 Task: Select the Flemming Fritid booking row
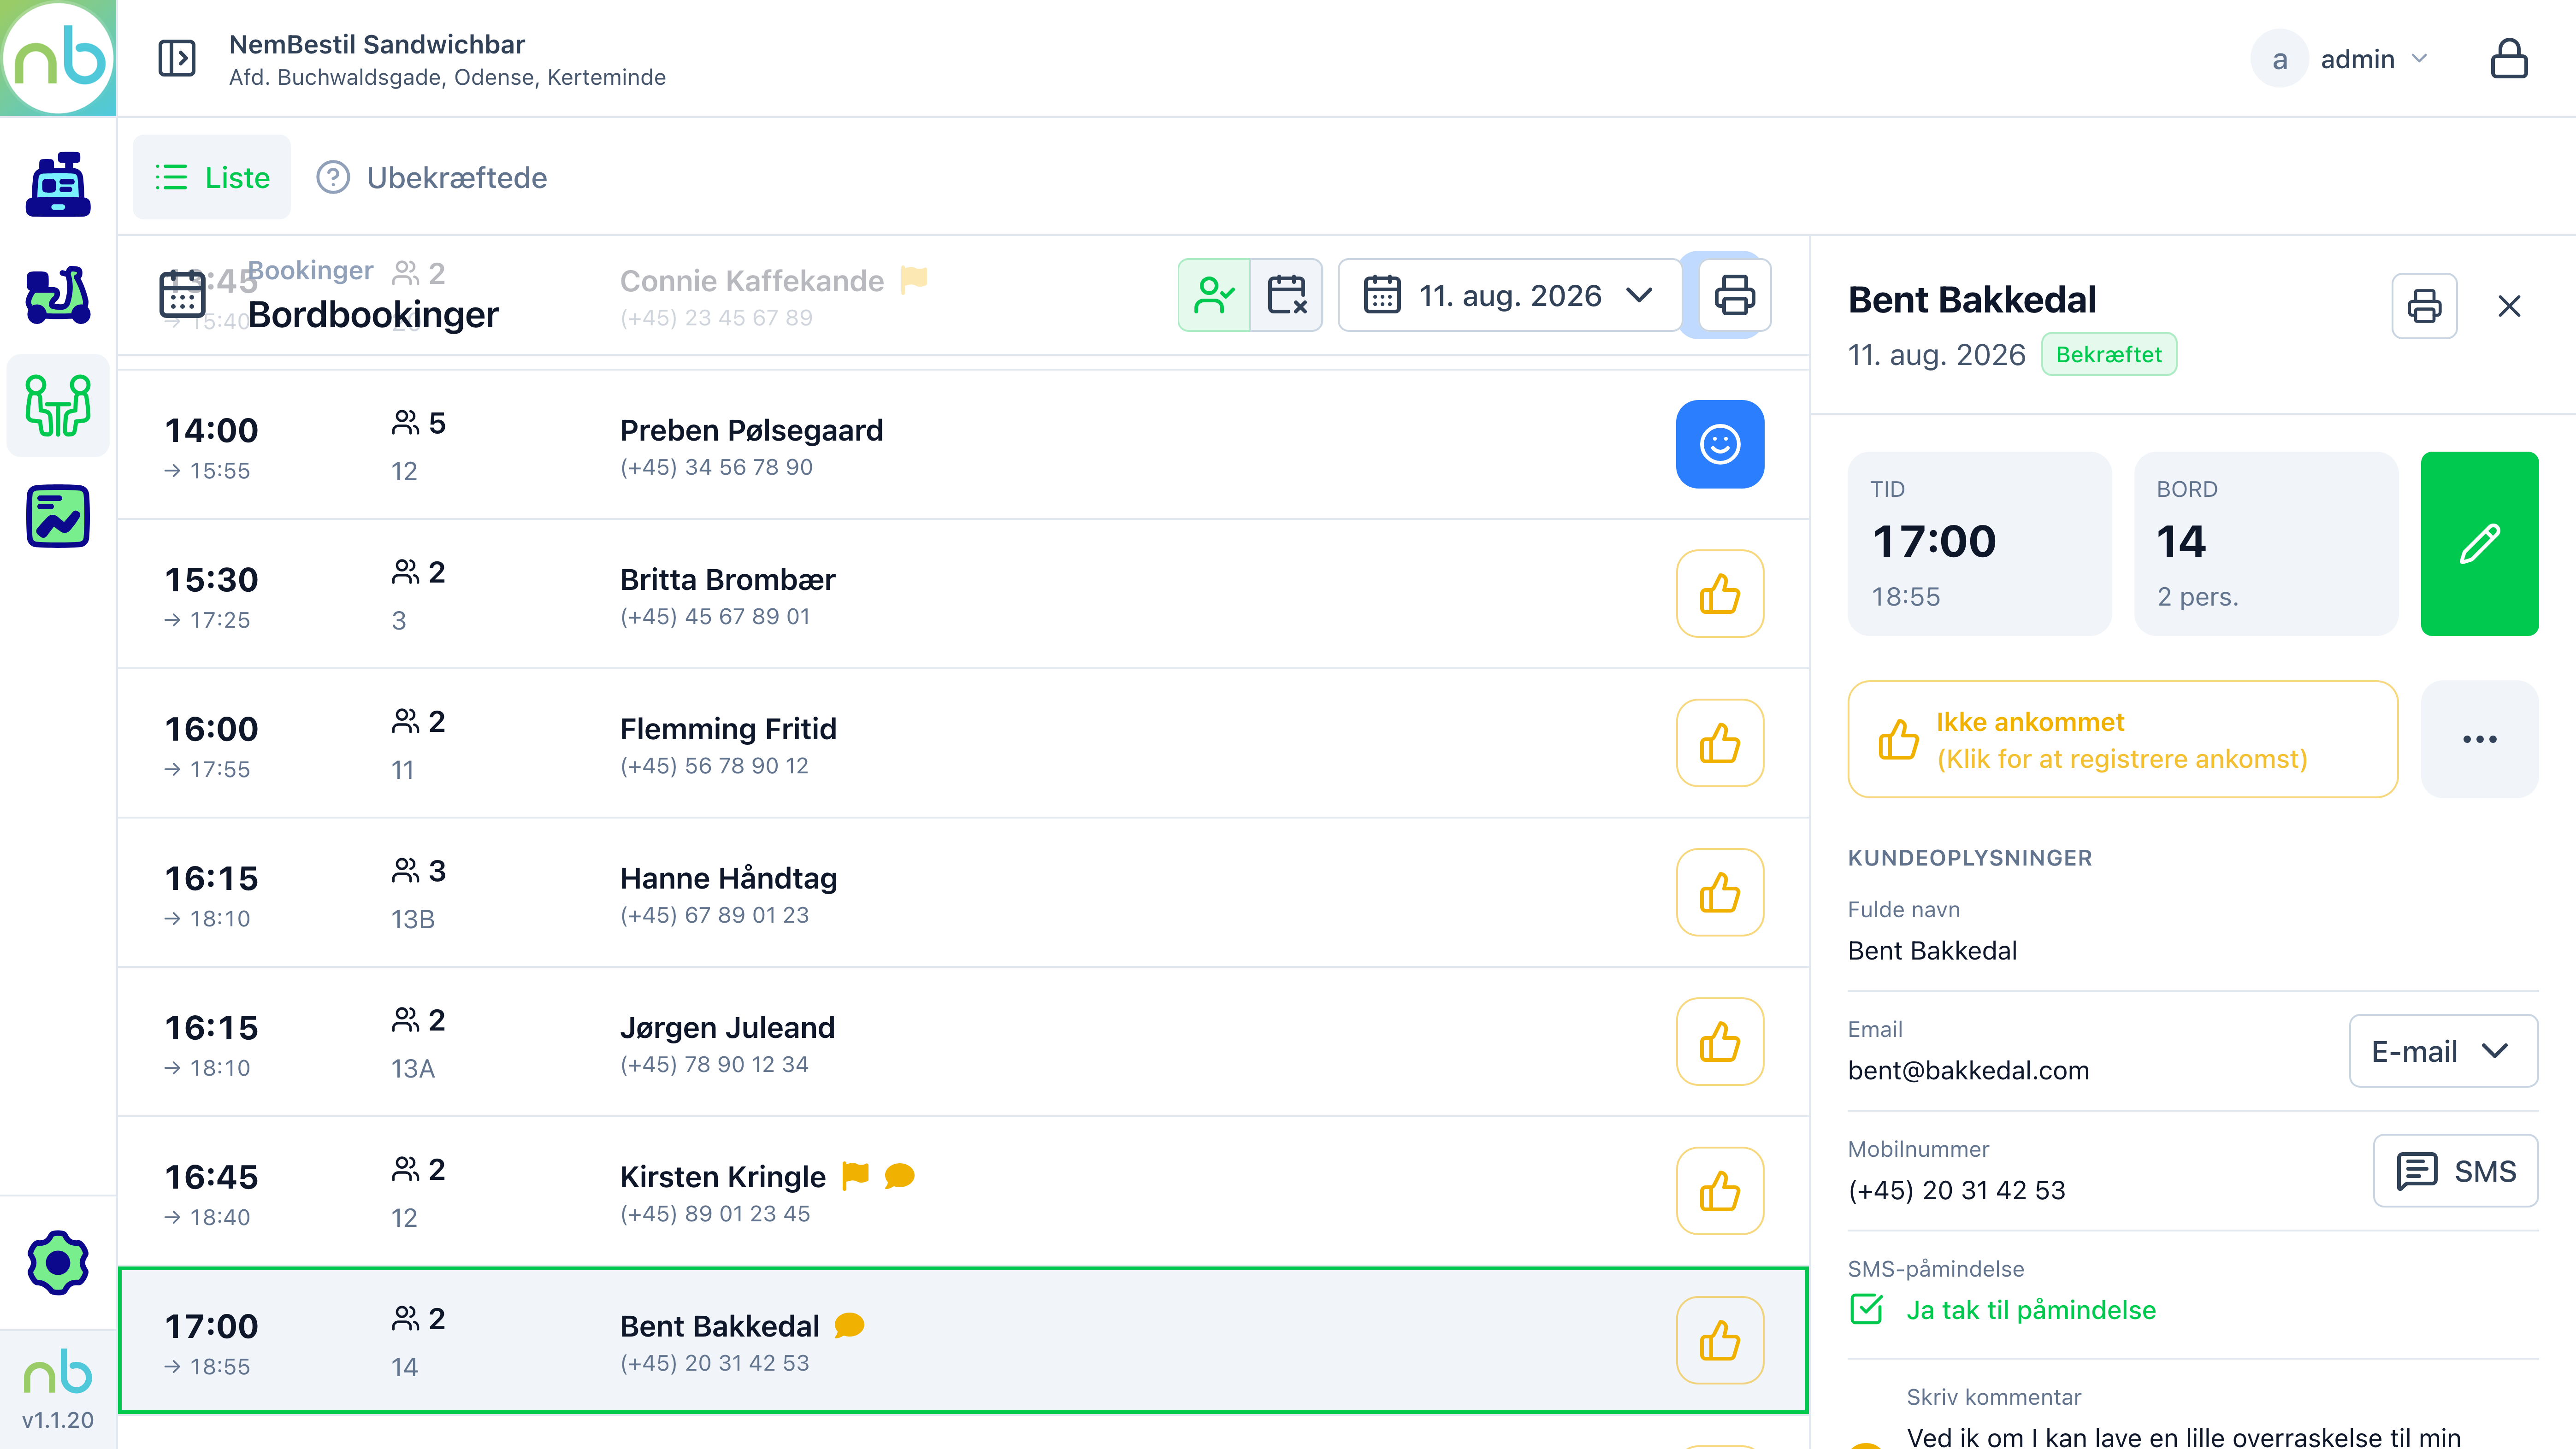962,743
